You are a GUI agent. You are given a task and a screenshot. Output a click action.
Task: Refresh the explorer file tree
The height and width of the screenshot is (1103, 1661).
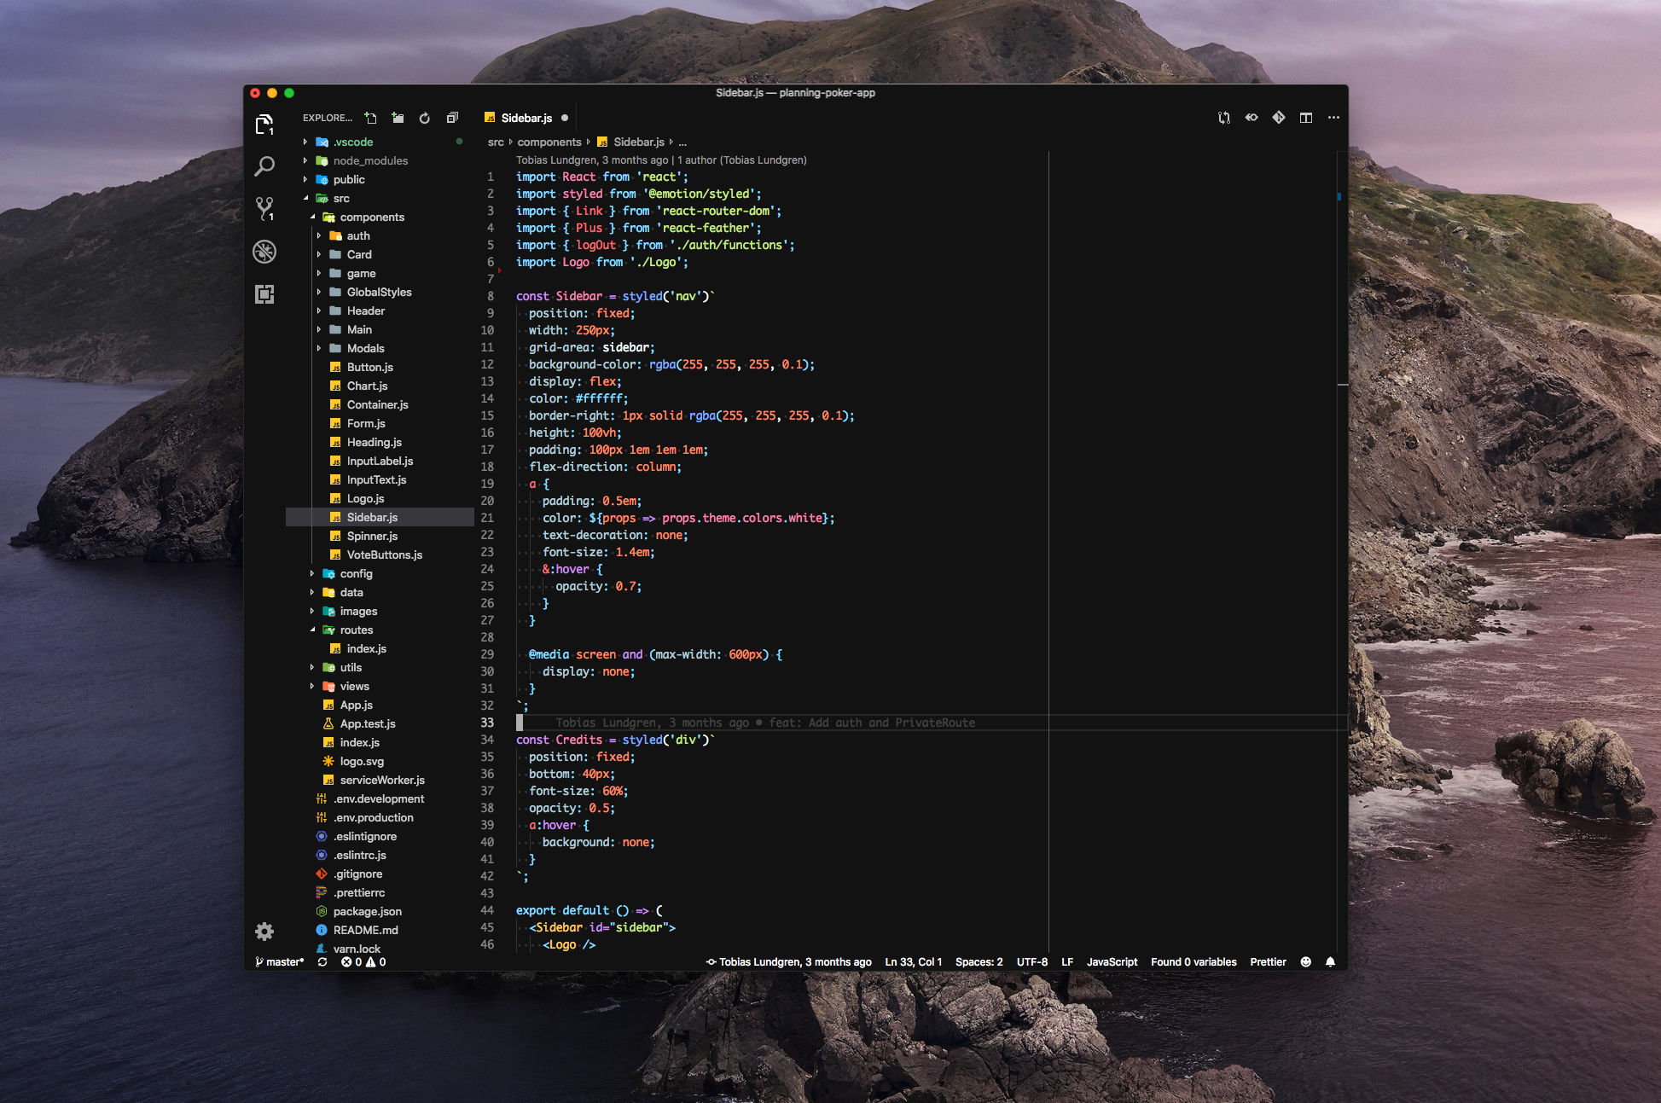(x=425, y=118)
